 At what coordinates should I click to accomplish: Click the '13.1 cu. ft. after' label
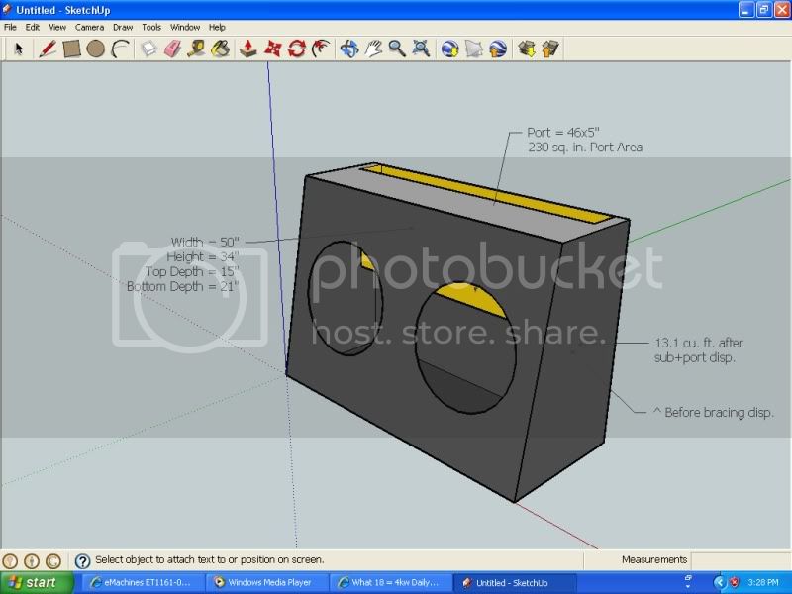click(x=699, y=343)
